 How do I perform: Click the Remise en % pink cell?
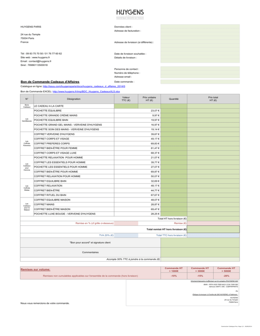[126, 223]
